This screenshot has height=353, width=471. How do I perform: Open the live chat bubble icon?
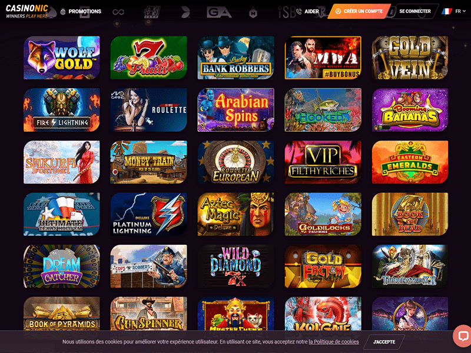click(x=462, y=336)
